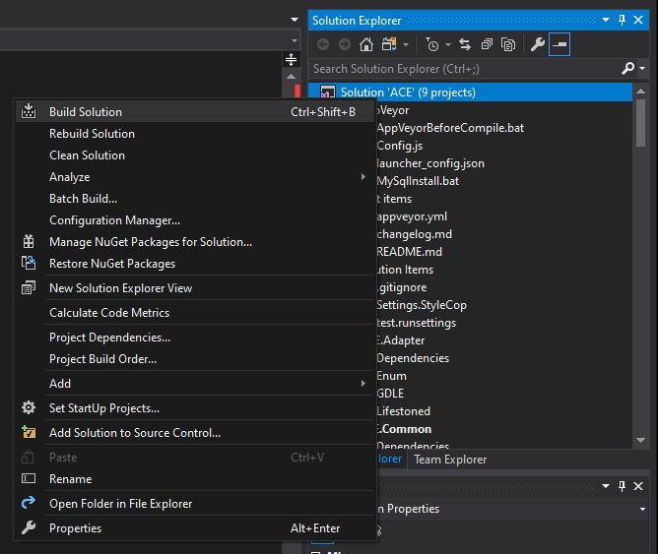
Task: Click the Back navigation arrow in Solution Explorer
Action: pyautogui.click(x=323, y=44)
